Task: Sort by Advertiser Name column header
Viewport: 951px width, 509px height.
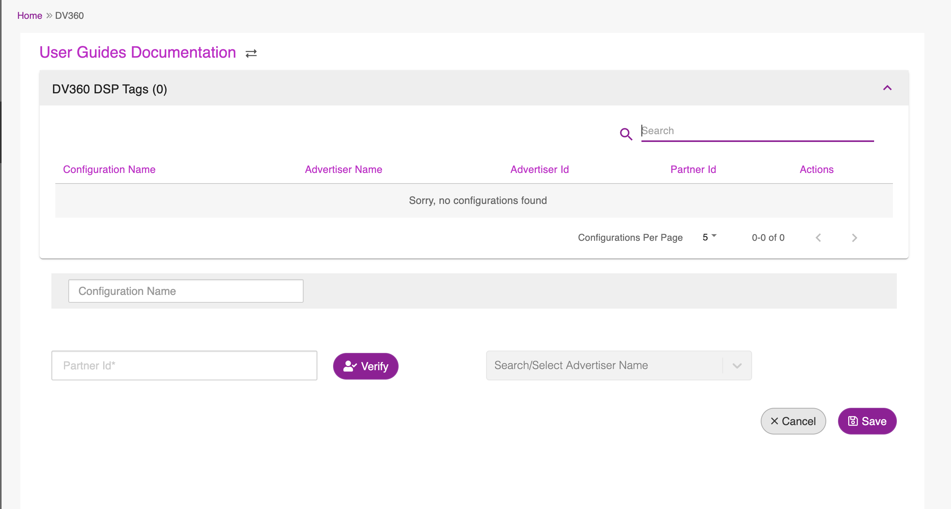Action: pos(343,169)
